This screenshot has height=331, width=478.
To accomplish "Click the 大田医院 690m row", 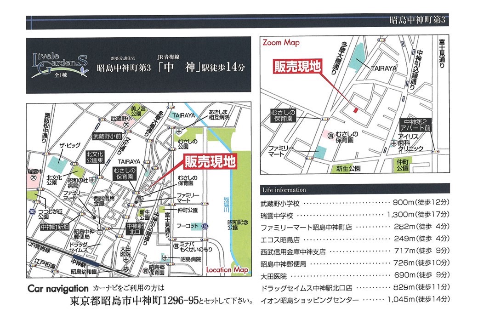I will click(x=355, y=275).
